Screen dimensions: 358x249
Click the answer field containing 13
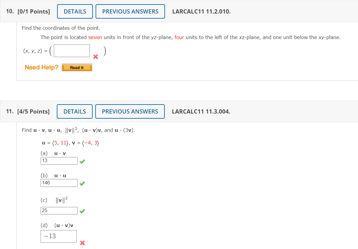(x=59, y=161)
